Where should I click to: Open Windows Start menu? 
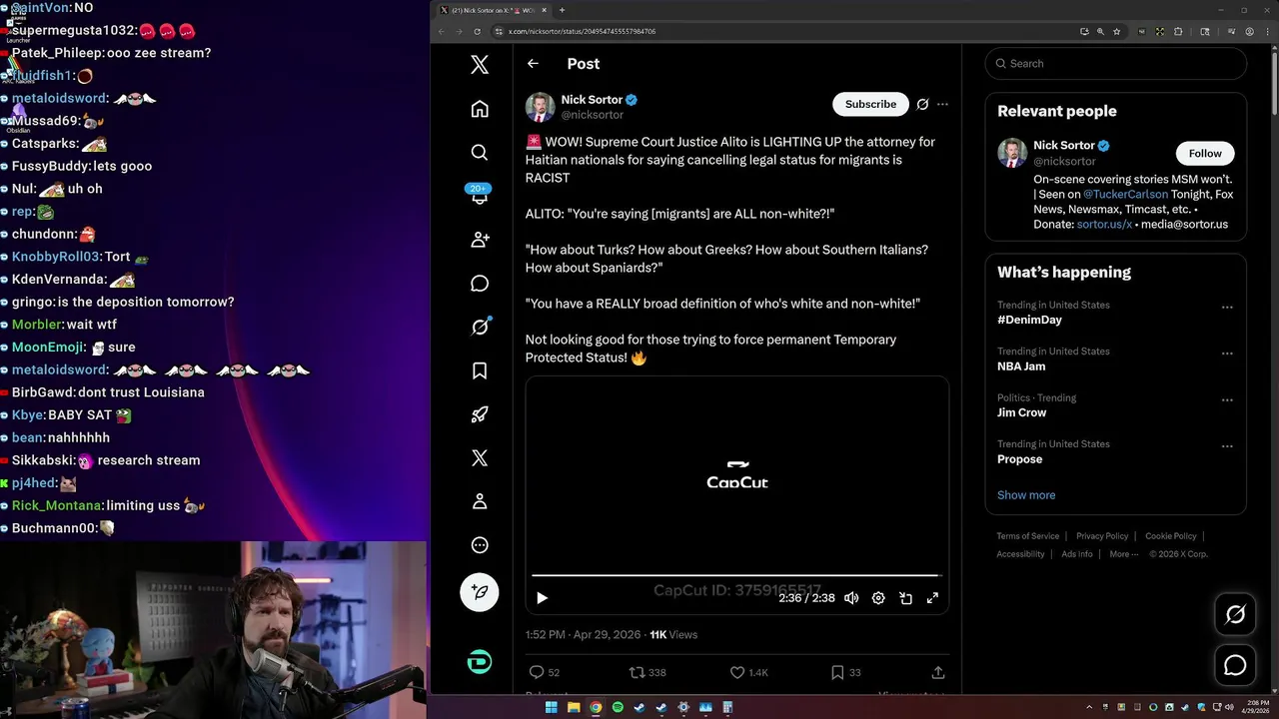point(551,707)
